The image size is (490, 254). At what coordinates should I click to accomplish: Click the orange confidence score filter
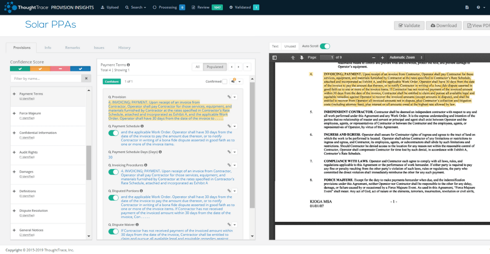tap(40, 68)
